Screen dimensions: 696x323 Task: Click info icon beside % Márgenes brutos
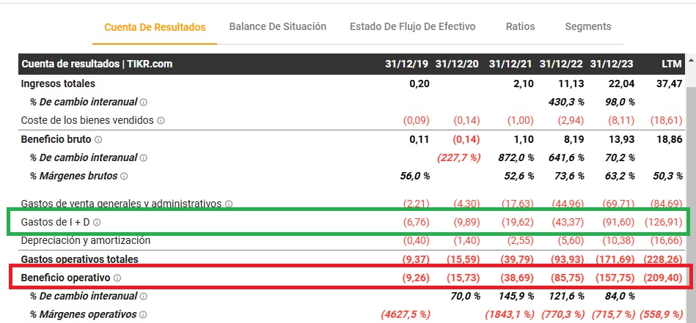(x=124, y=177)
